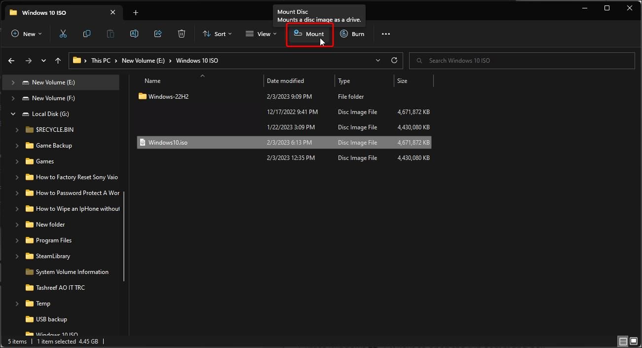Open the address bar history dropdown
642x348 pixels.
(x=378, y=60)
